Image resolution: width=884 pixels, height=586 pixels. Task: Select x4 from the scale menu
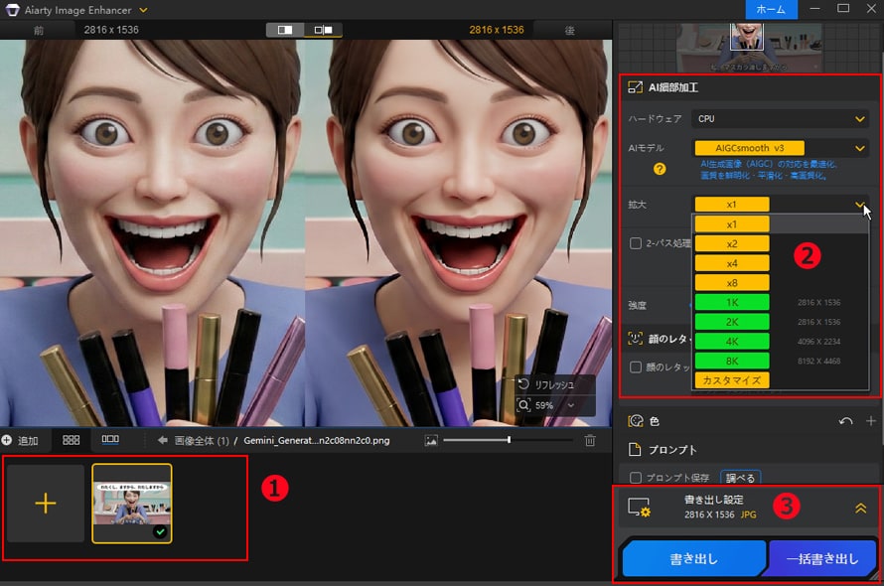click(732, 263)
